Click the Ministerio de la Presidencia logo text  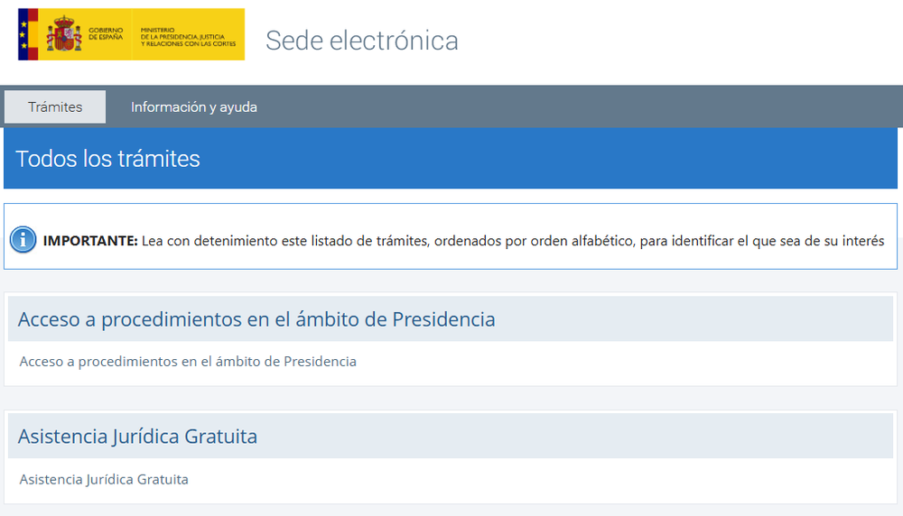tap(189, 37)
